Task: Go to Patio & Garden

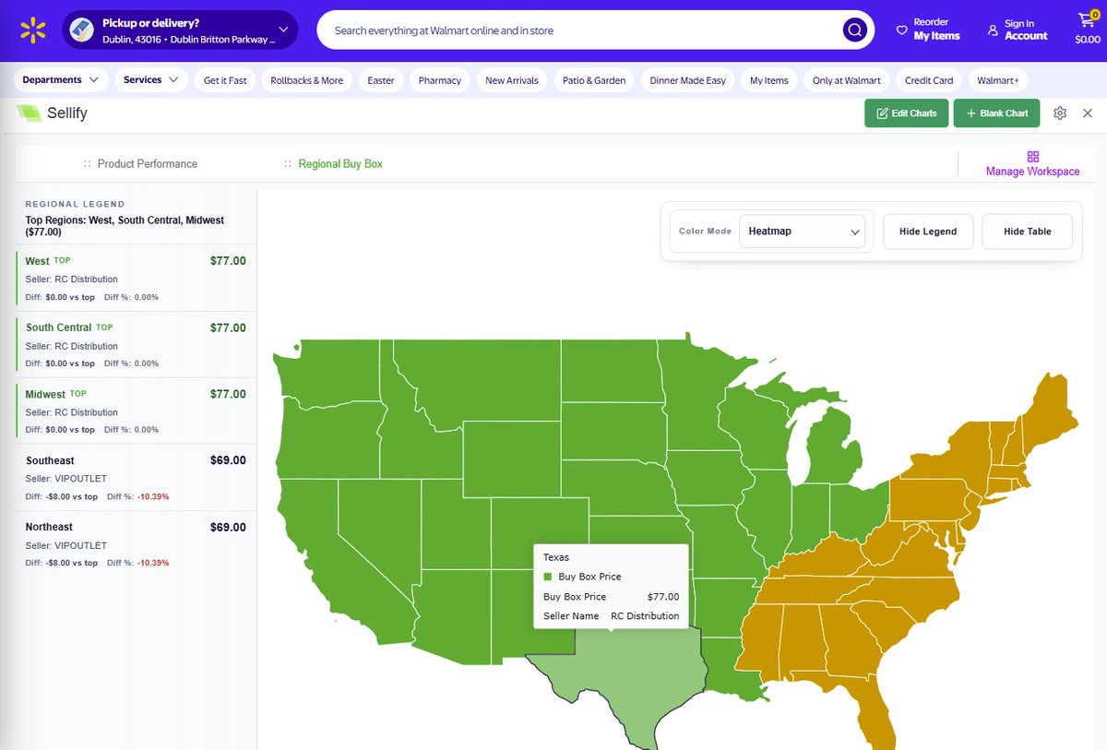Action: tap(594, 80)
